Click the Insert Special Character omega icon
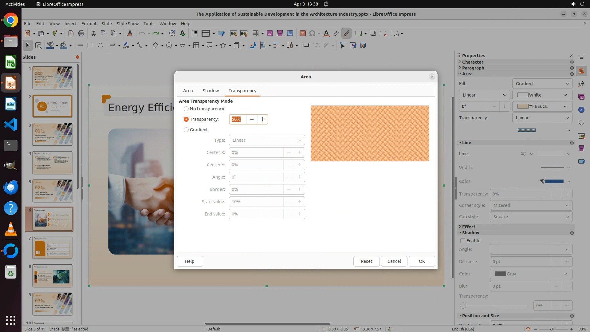Screen dimensions: 590x332 tap(312, 34)
